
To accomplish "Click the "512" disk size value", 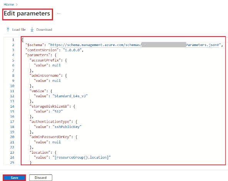I will pos(58,111).
